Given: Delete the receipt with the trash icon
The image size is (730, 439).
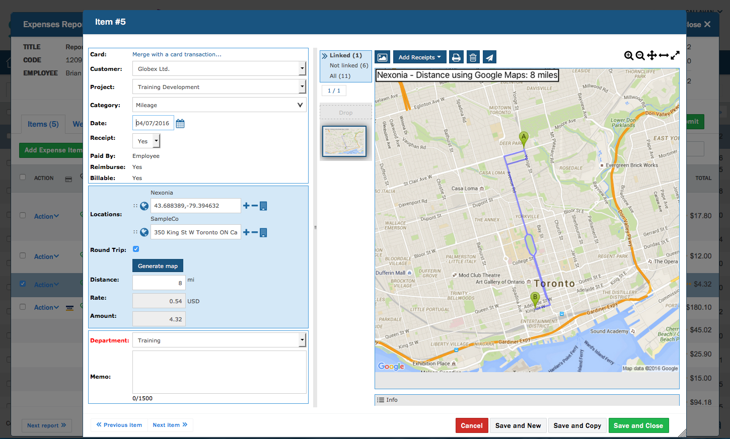Looking at the screenshot, I should pyautogui.click(x=473, y=57).
